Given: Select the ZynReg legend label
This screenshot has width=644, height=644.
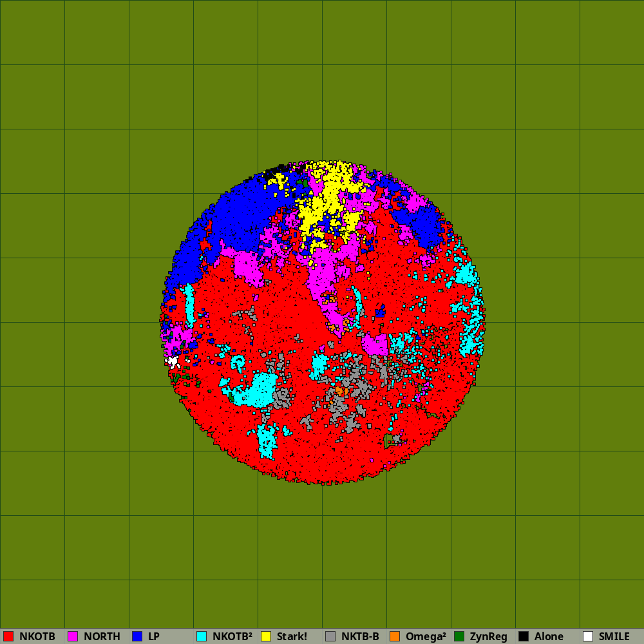Looking at the screenshot, I should 488,636.
